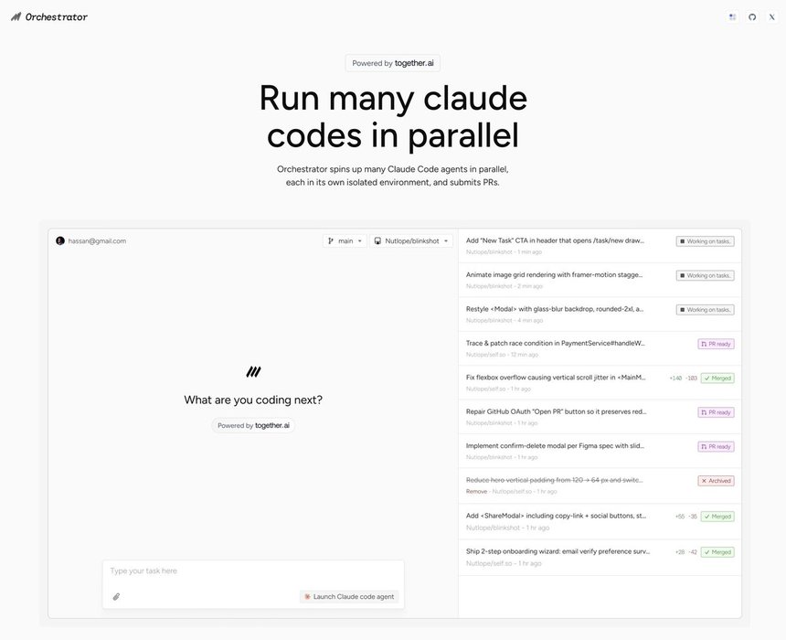Click the Archived badge on Reduce hero task
Viewport: 786px width, 640px height.
coord(716,480)
